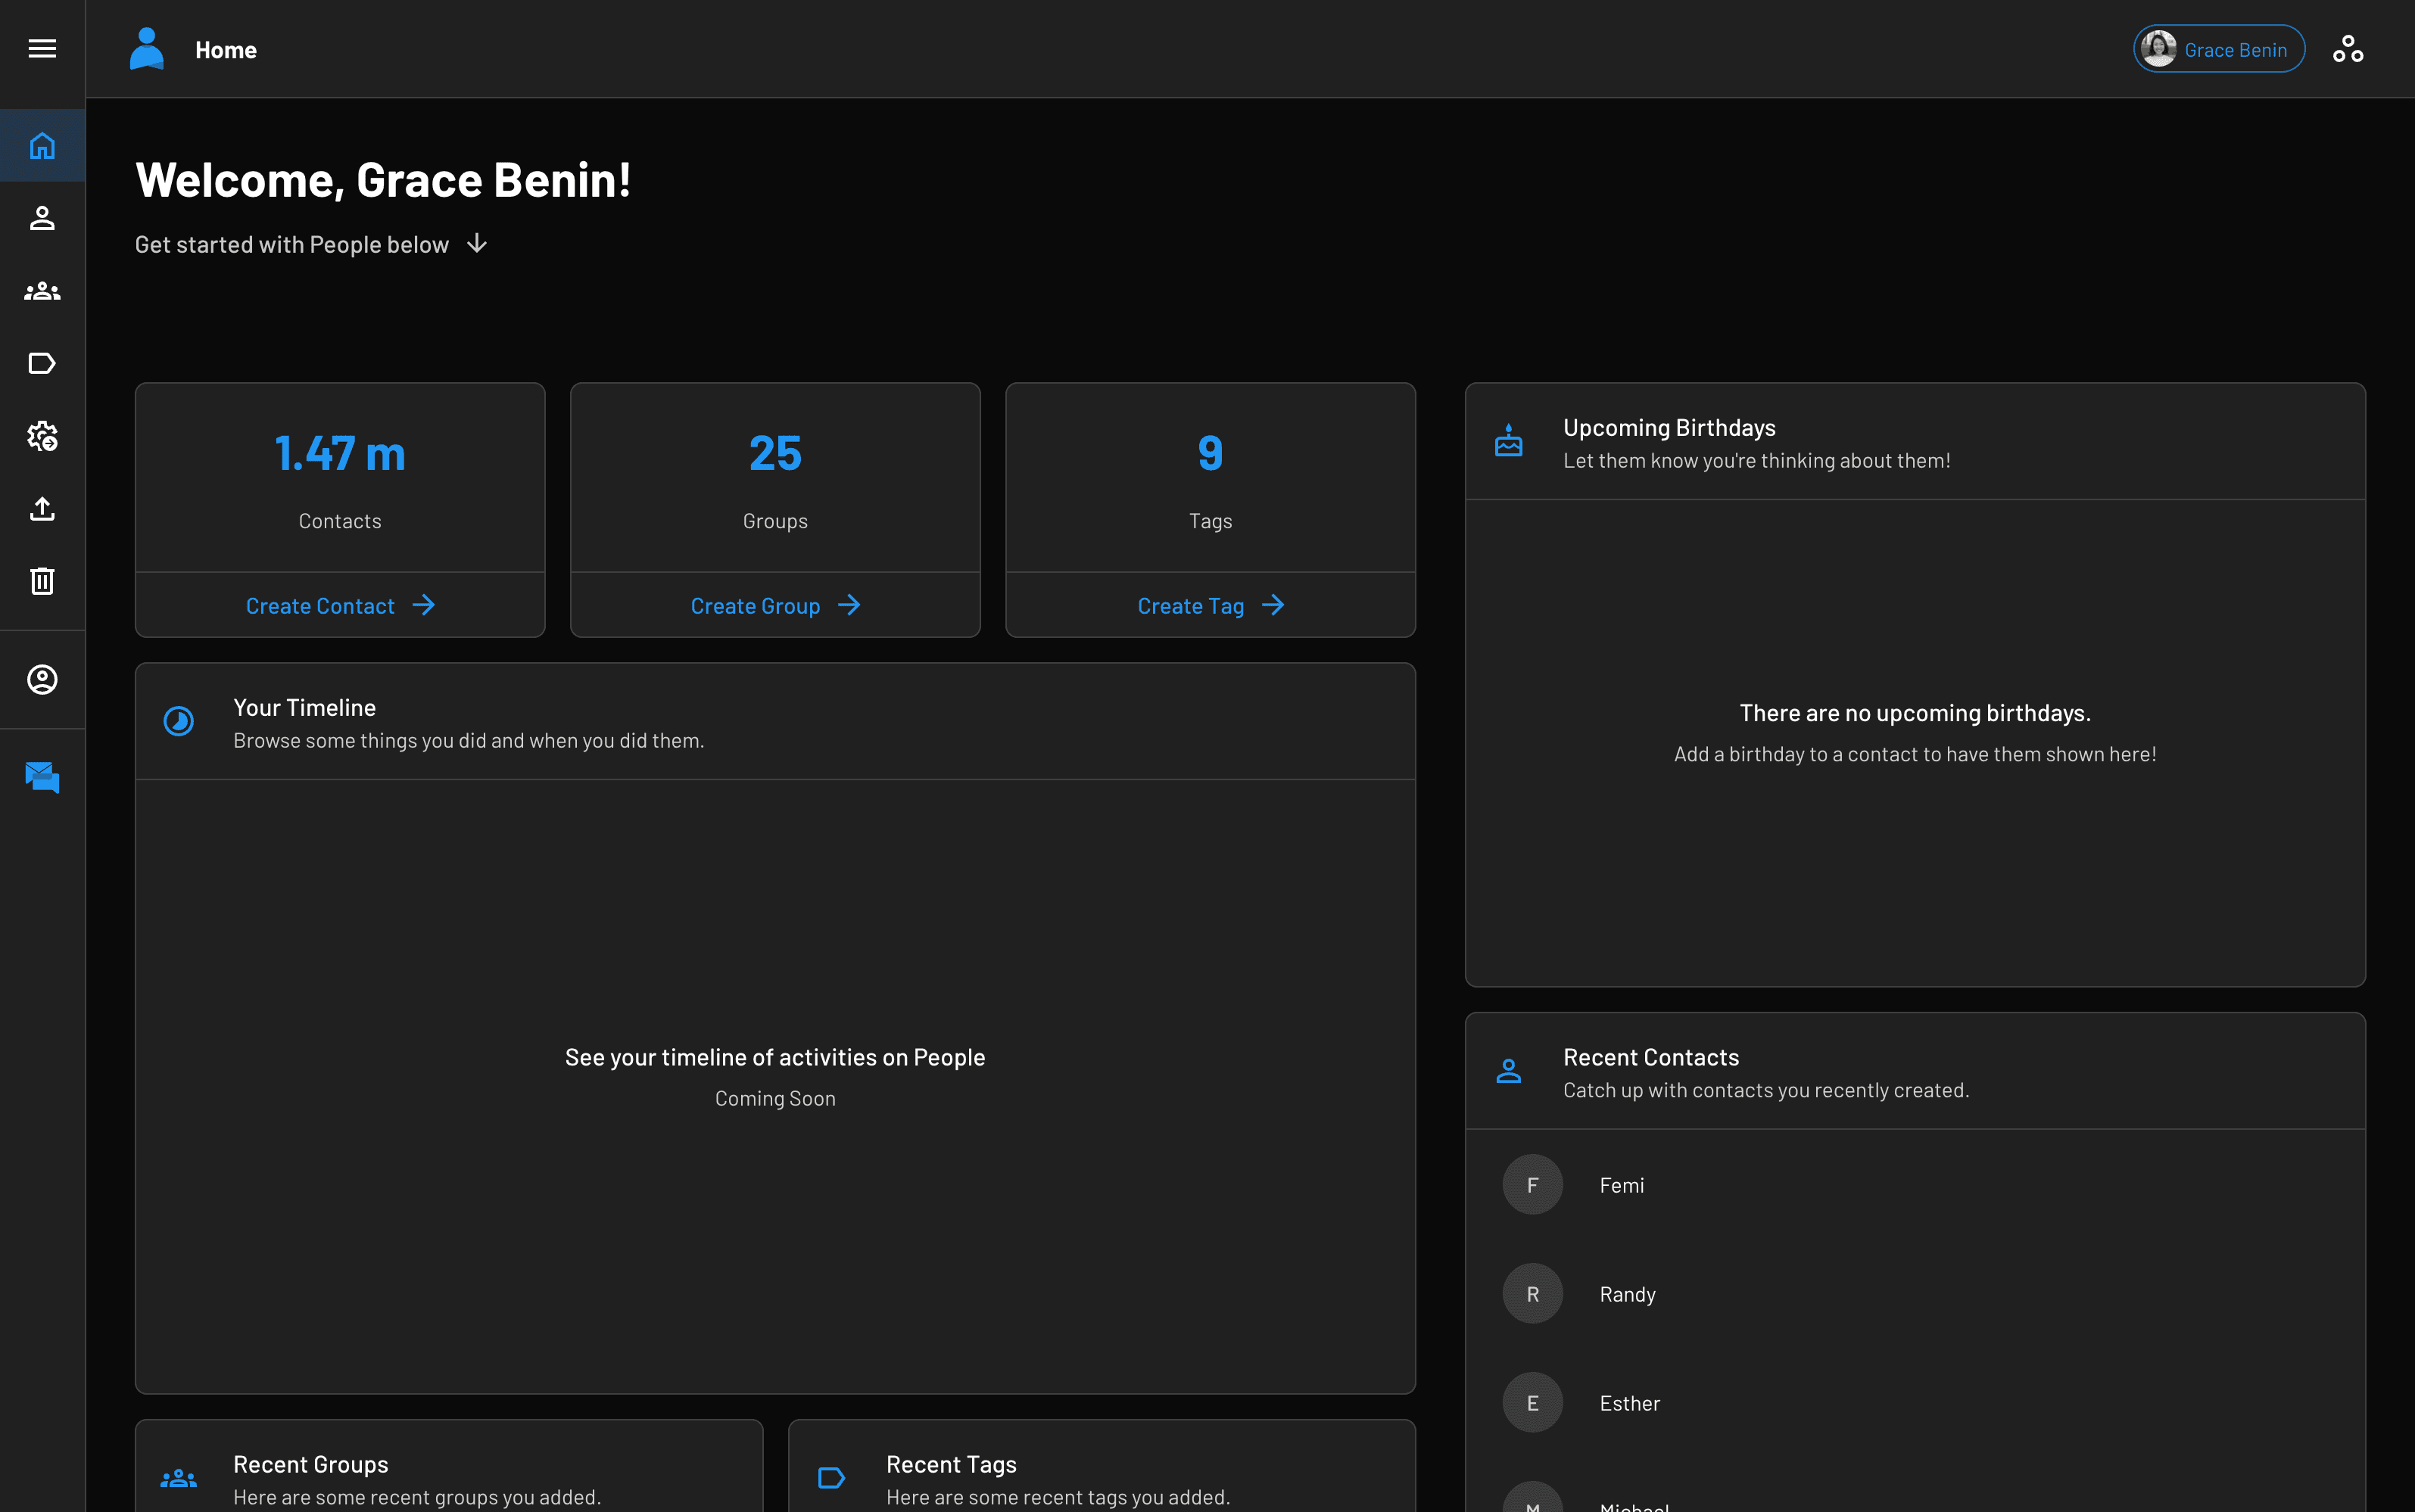The width and height of the screenshot is (2415, 1512).
Task: Open the Groups sidebar icon
Action: (42, 291)
